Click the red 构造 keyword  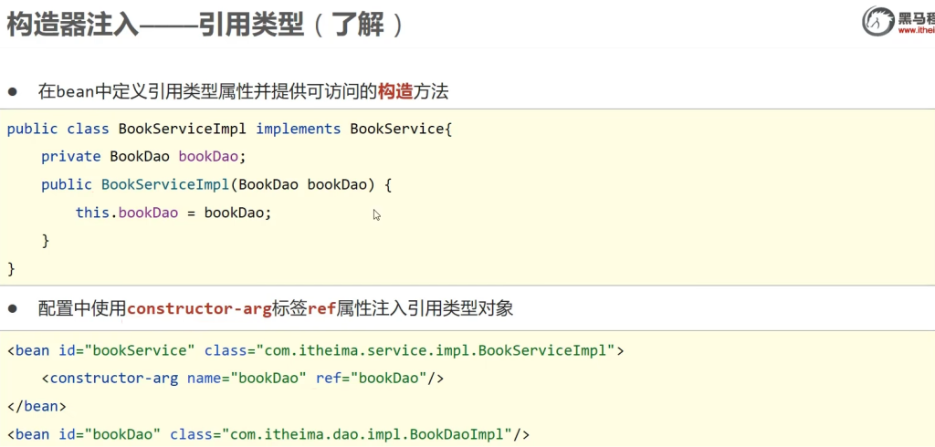coord(394,91)
